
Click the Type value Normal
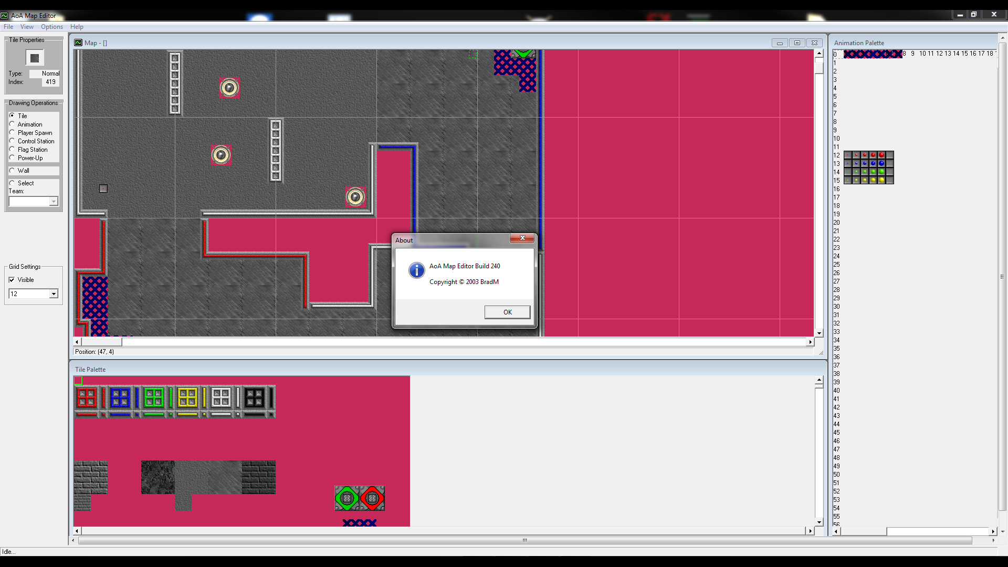point(45,73)
